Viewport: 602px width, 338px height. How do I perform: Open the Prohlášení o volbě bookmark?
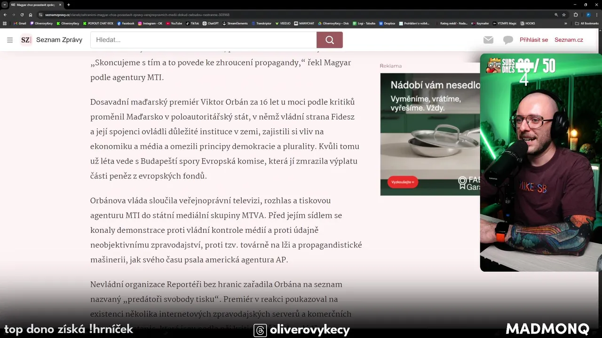[x=414, y=23]
